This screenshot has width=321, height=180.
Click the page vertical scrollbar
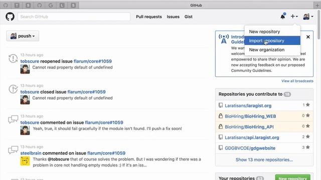(x=319, y=24)
